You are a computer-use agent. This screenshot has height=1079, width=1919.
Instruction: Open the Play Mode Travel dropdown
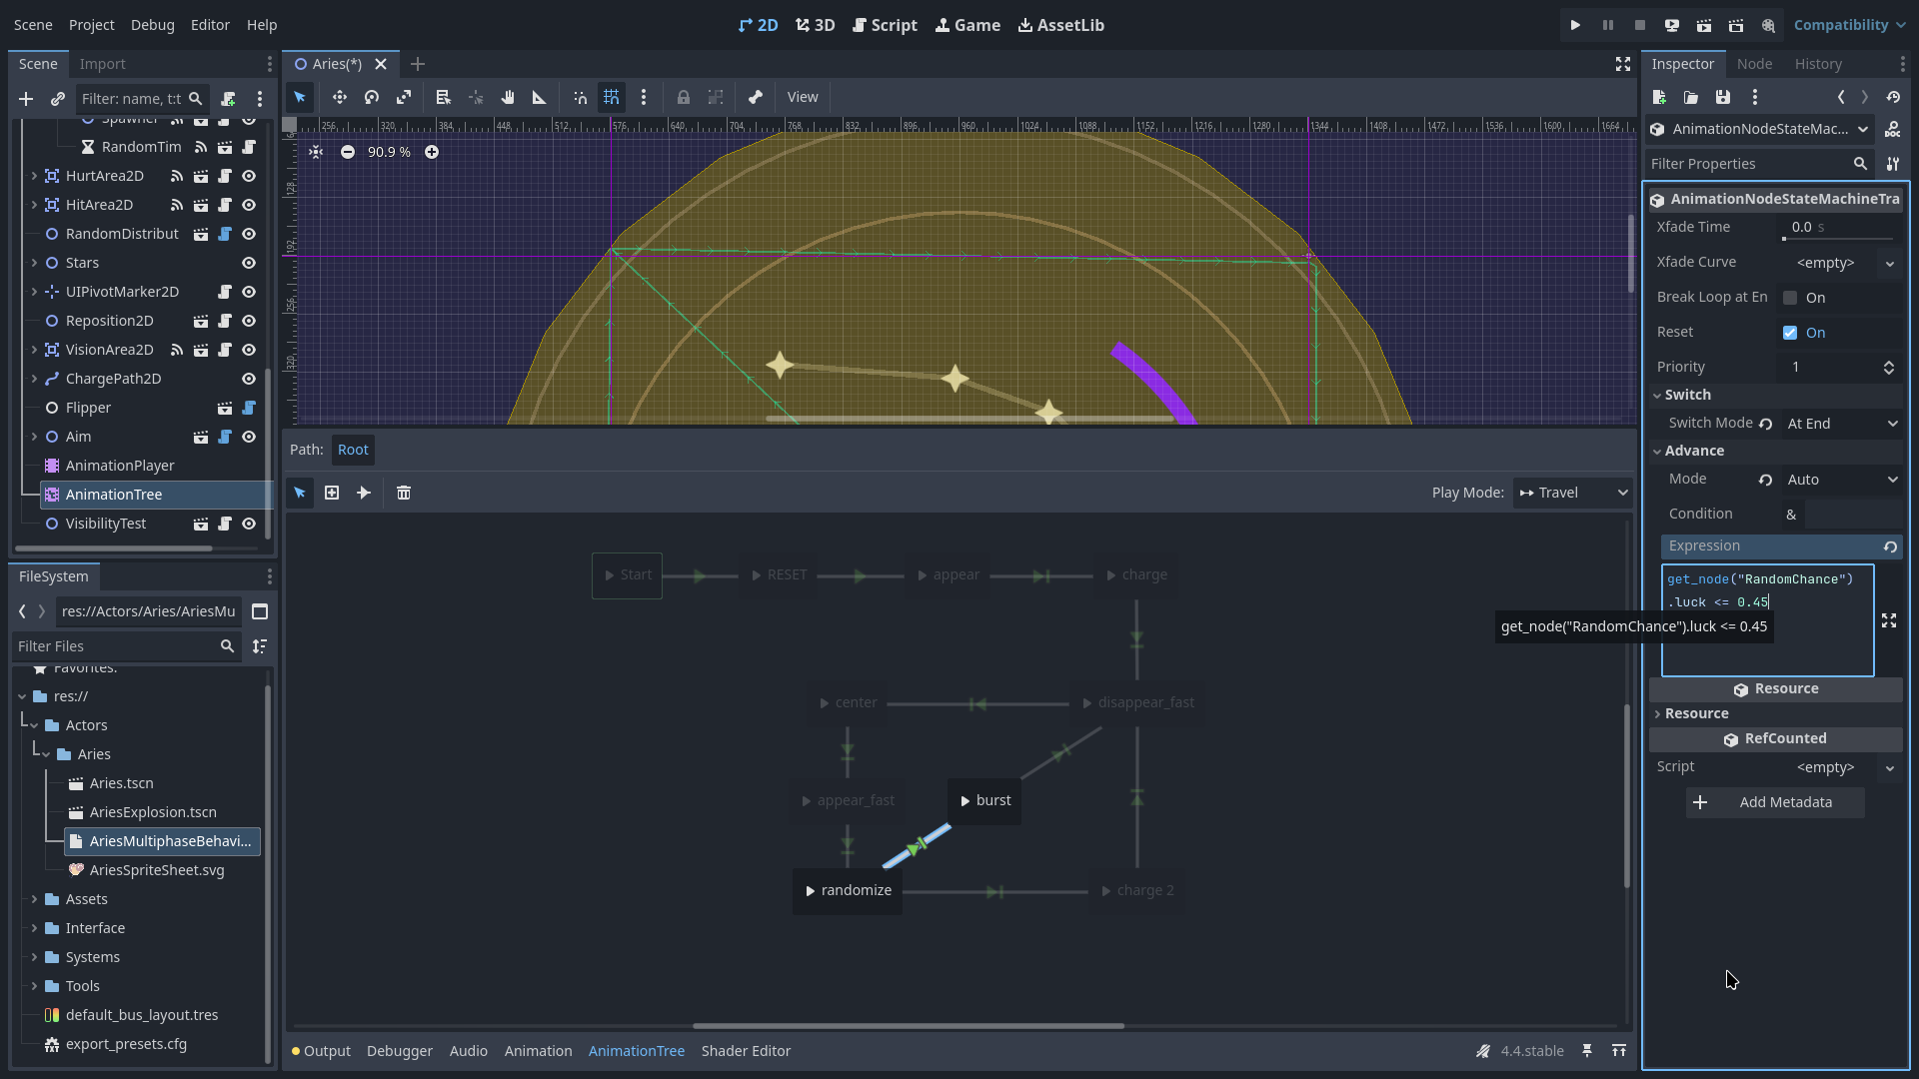coord(1573,493)
